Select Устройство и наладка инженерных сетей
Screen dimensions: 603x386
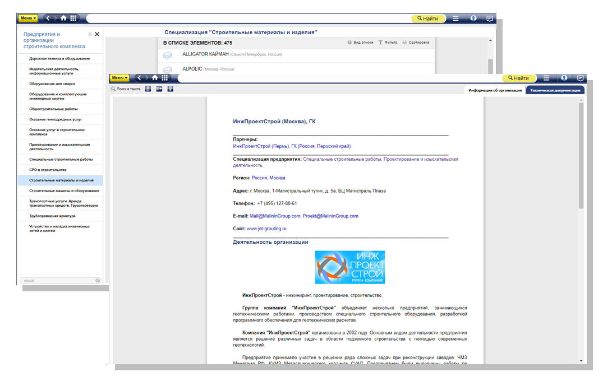pos(61,229)
